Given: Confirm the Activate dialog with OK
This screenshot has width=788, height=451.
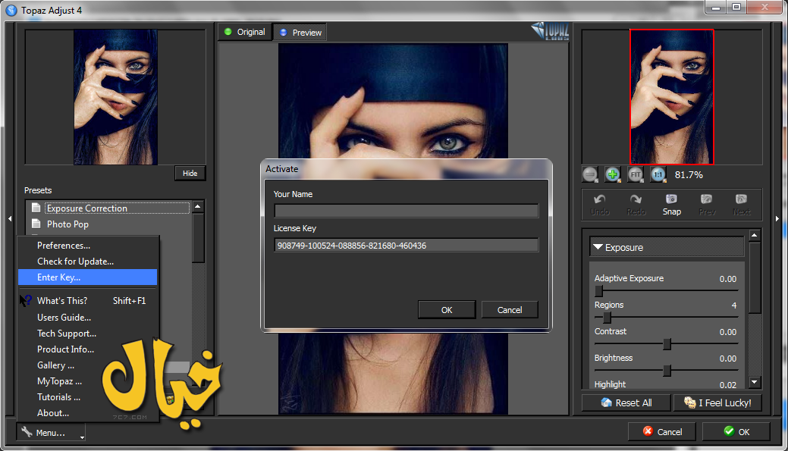Looking at the screenshot, I should click(447, 310).
